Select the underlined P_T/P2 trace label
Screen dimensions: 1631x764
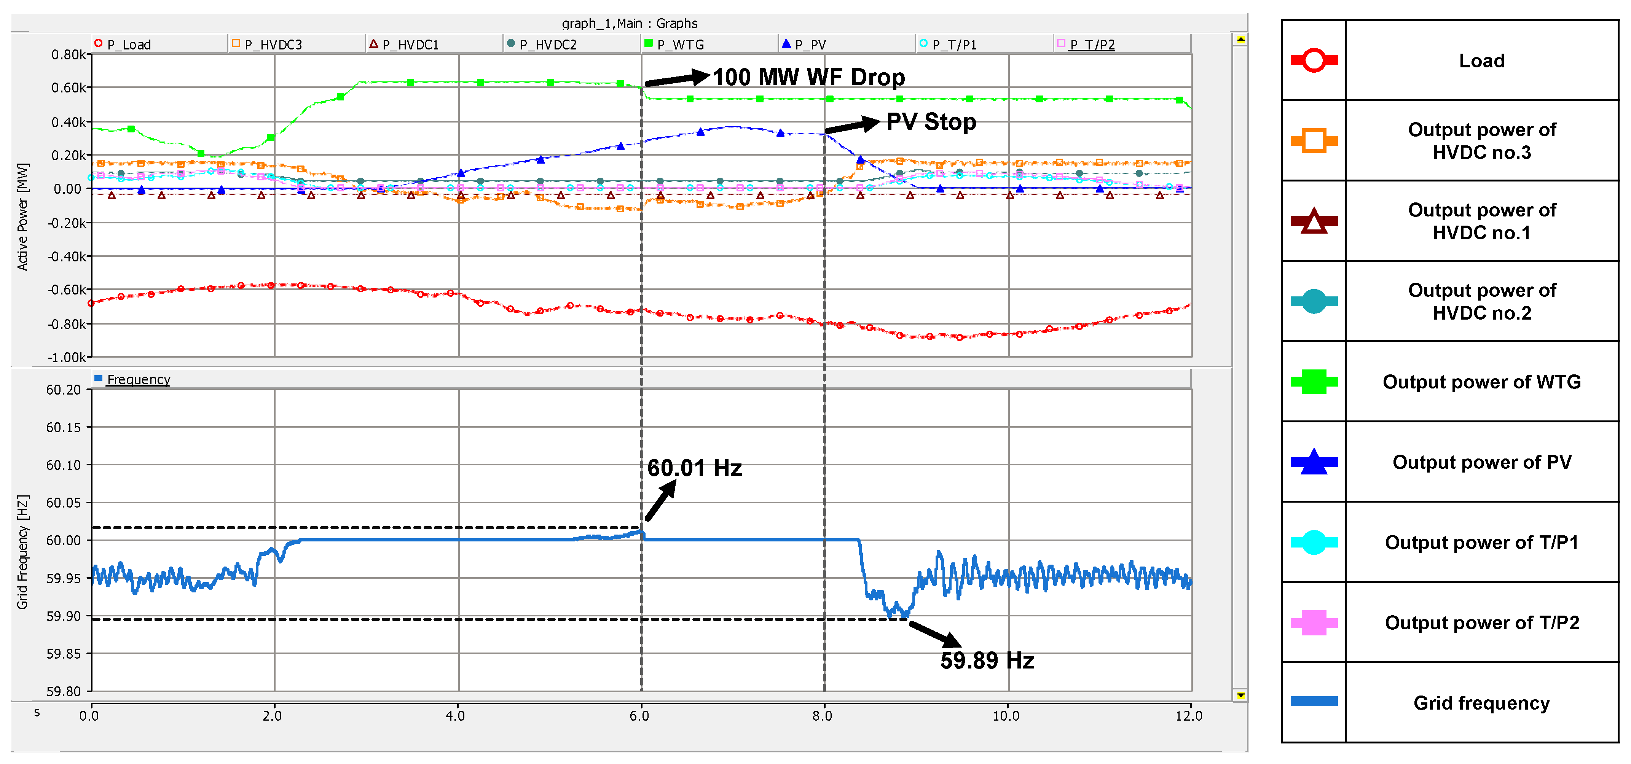coord(1092,45)
